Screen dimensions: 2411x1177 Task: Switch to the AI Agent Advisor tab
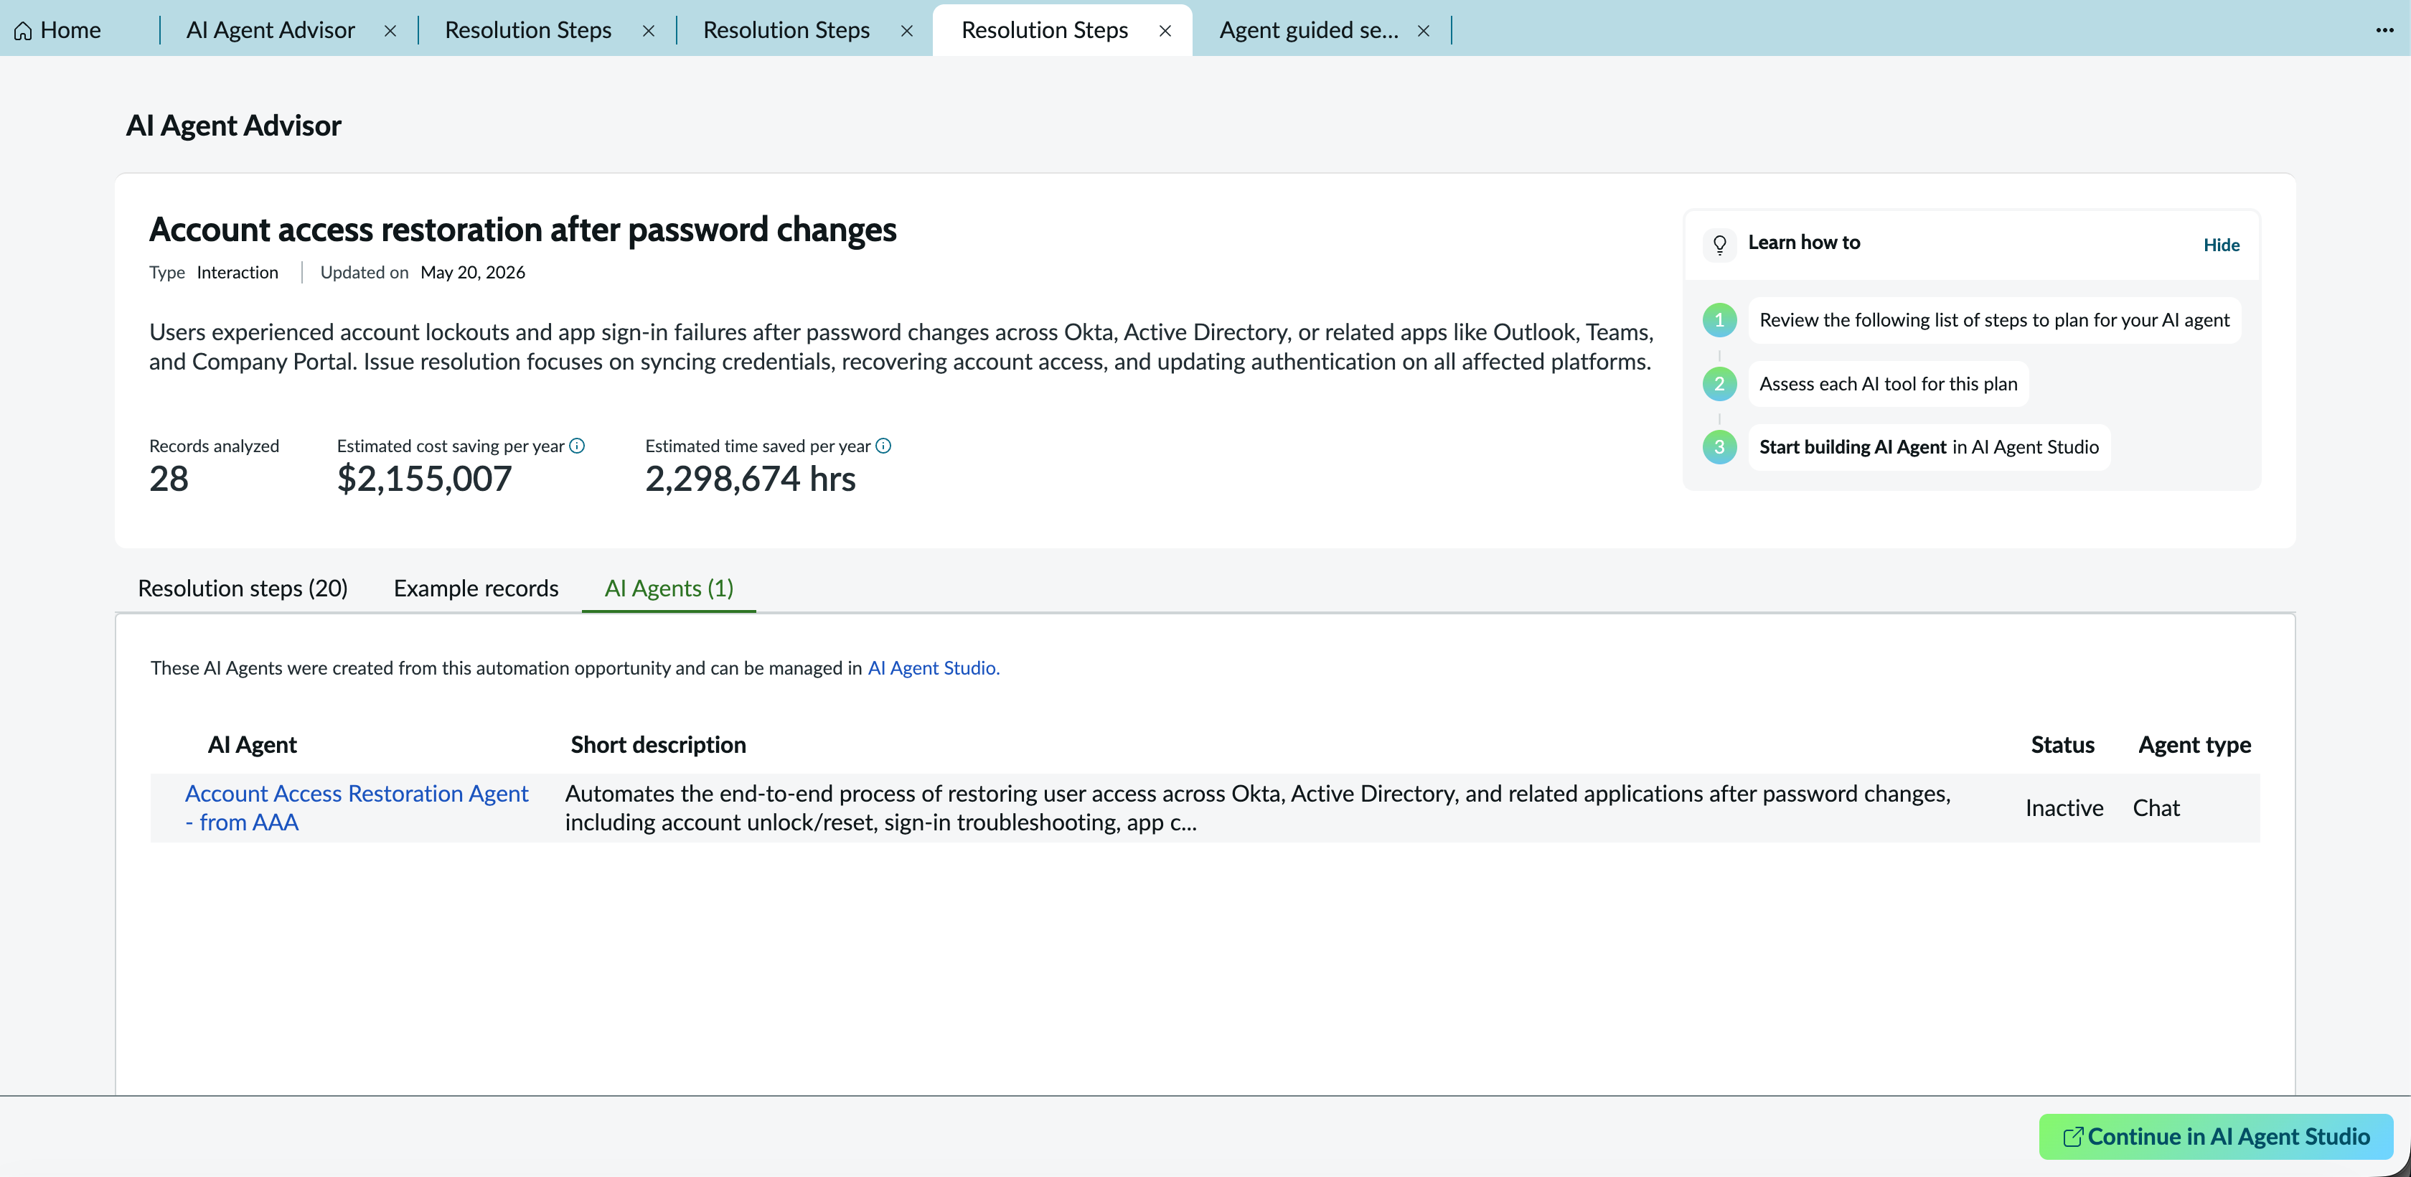coord(271,31)
